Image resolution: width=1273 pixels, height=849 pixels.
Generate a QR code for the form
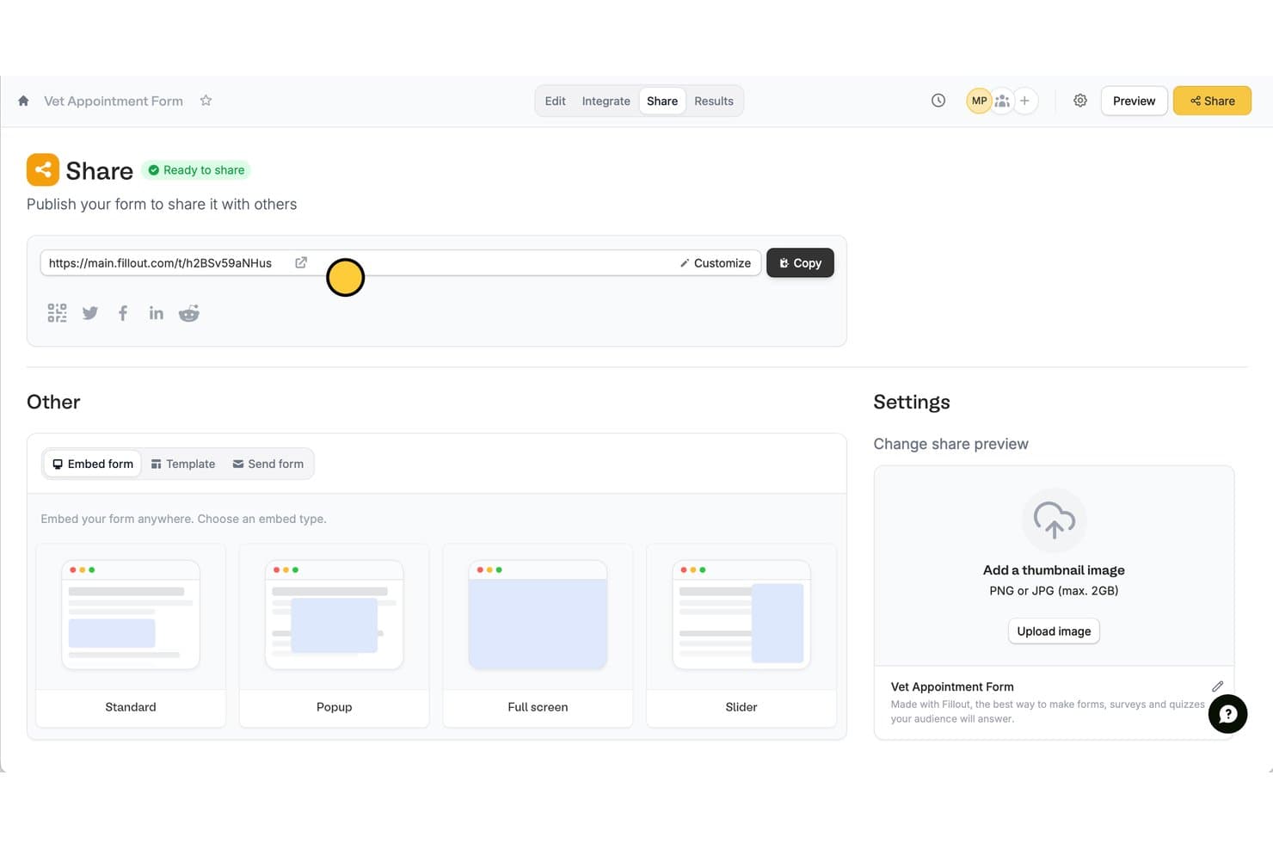coord(57,313)
